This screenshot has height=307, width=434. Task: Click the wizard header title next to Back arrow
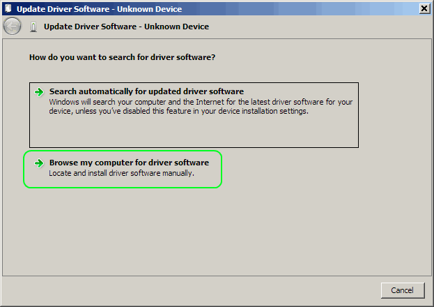[x=126, y=27]
